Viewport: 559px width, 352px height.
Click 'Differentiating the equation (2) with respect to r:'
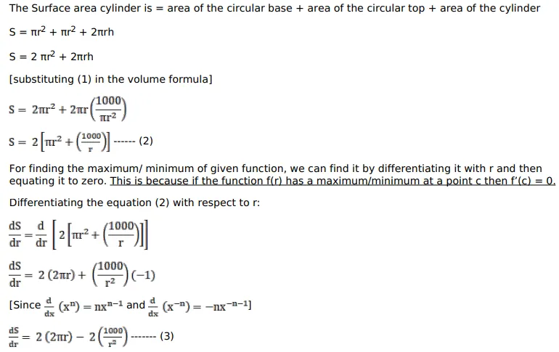pos(134,202)
